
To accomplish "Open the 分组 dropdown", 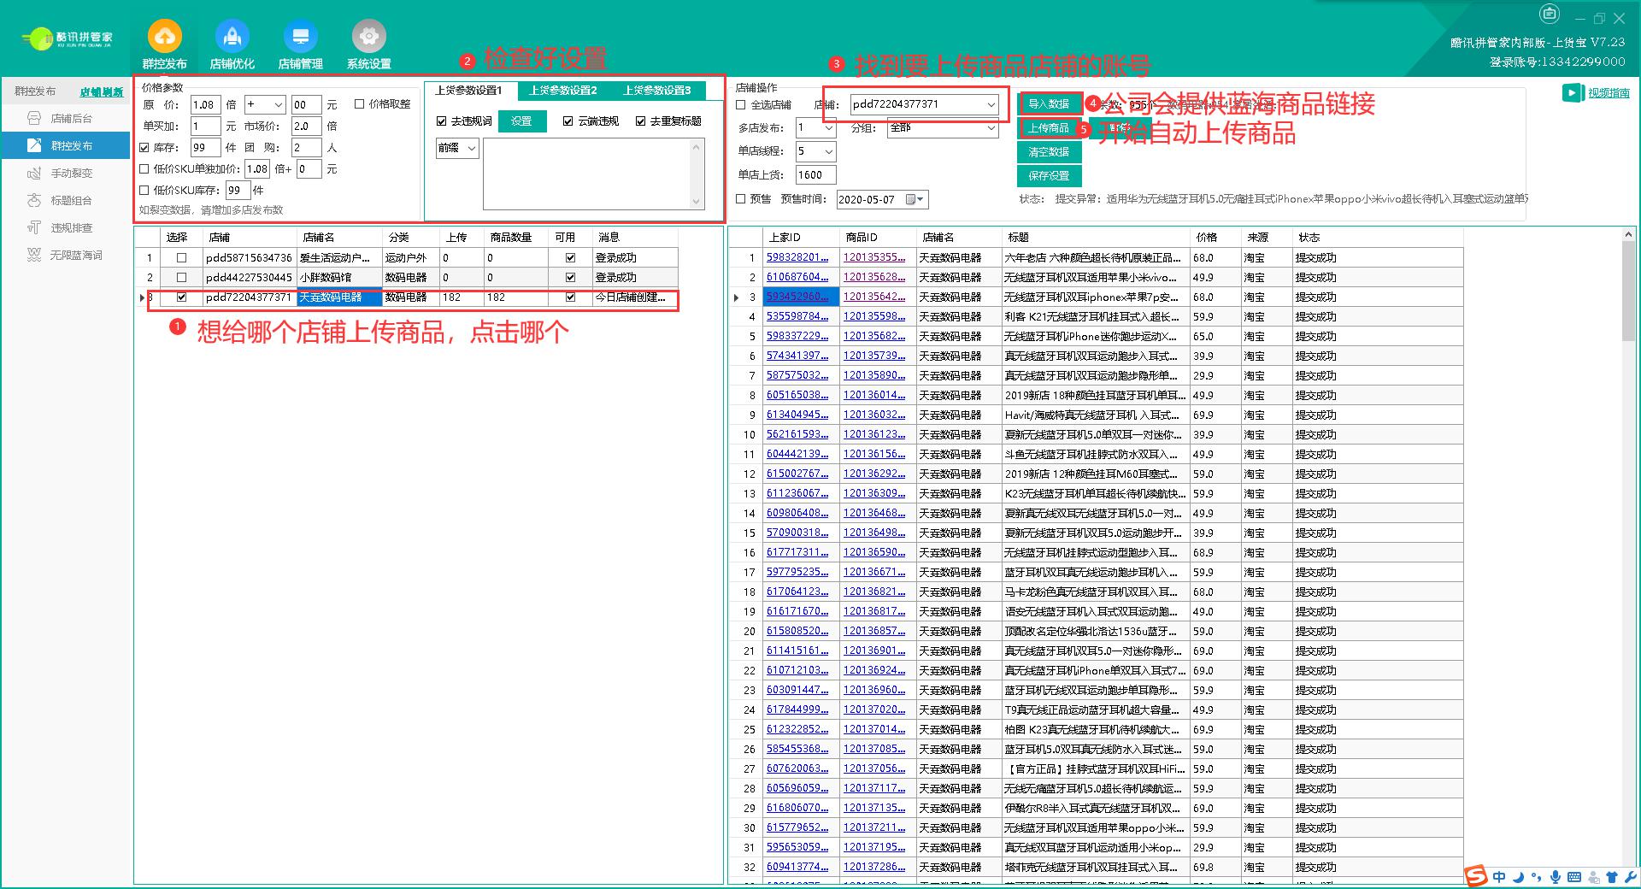I will tap(991, 128).
